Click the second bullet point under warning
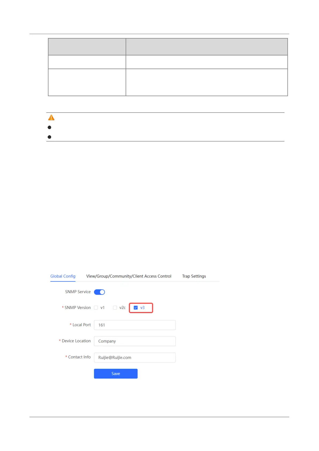This screenshot has height=451, width=319. click(50, 137)
